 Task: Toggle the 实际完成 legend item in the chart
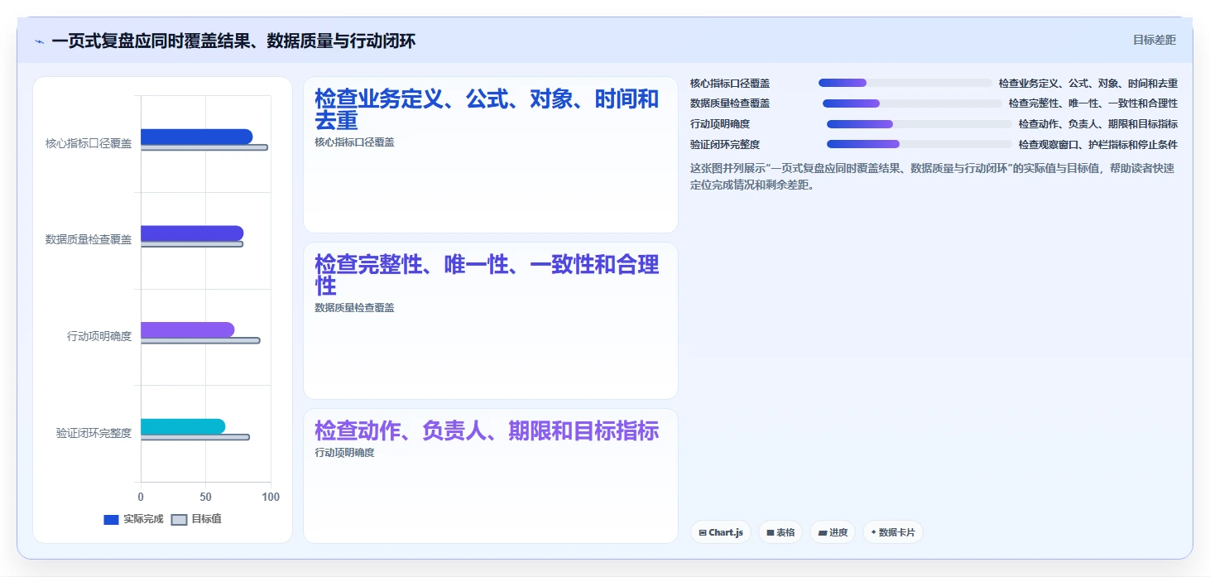(133, 519)
